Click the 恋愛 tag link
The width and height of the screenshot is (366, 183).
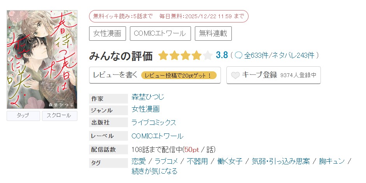139,161
